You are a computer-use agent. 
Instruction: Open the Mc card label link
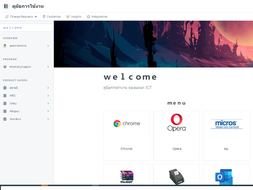[x=226, y=149]
